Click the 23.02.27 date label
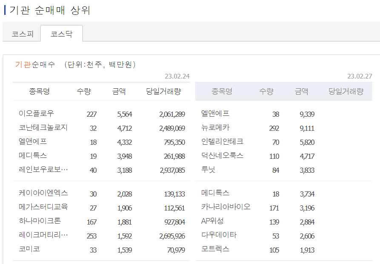The height and width of the screenshot is (264, 380). (360, 76)
